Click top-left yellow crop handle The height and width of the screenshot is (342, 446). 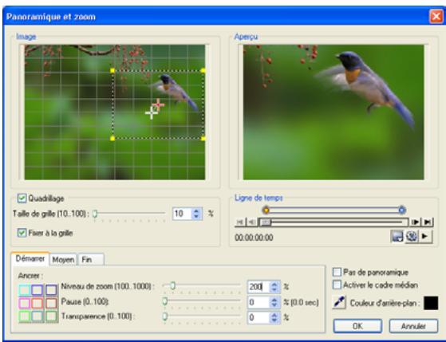click(x=112, y=70)
